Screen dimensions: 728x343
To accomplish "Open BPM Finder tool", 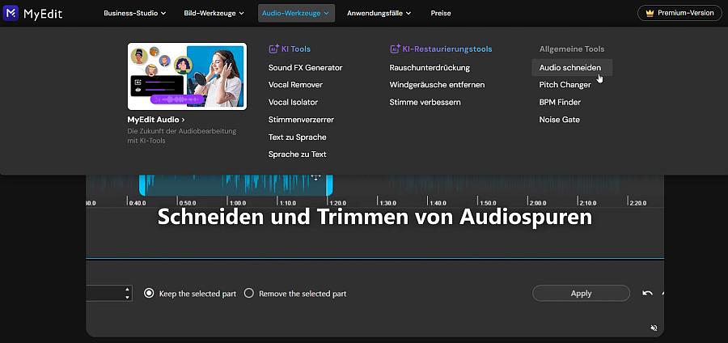I will (x=560, y=102).
